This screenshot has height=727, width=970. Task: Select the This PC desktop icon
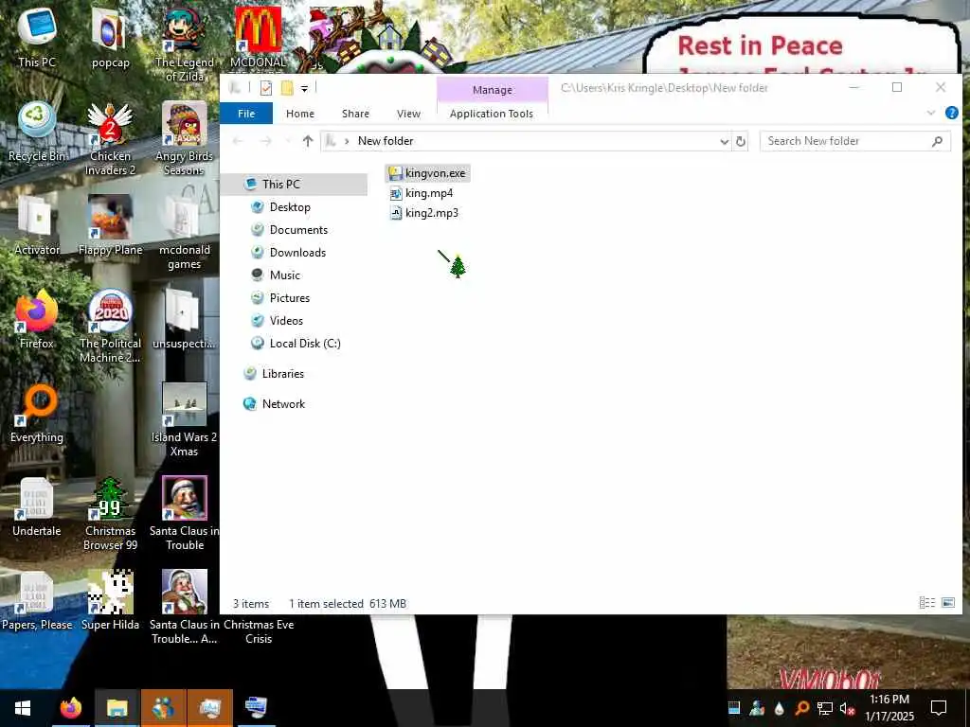37,38
